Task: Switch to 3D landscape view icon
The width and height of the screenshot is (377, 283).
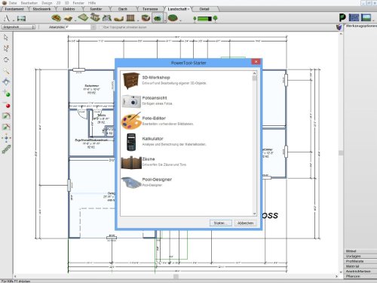Action: 366,17
